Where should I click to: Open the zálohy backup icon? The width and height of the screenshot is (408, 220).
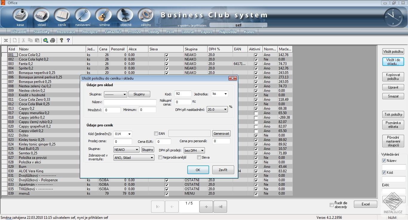(x=146, y=16)
